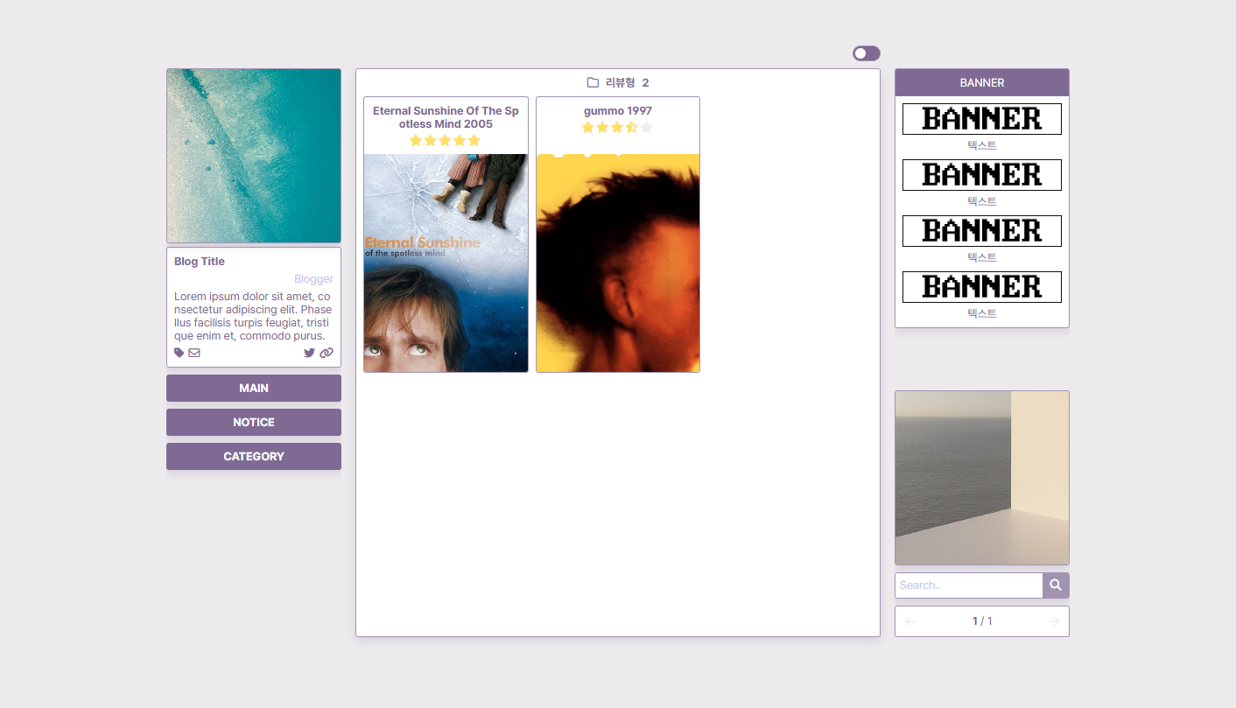Click the 텍스트 link under fourth banner
The width and height of the screenshot is (1236, 708).
pos(982,313)
